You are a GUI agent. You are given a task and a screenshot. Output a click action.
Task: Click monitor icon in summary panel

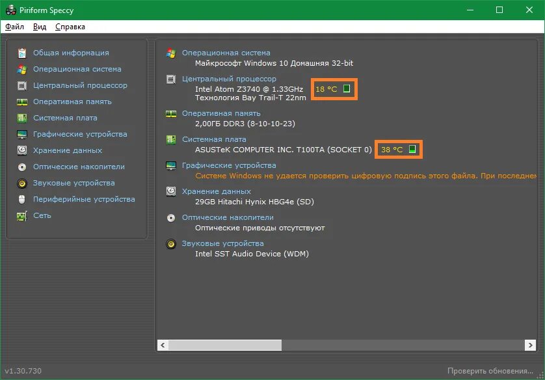[171, 166]
